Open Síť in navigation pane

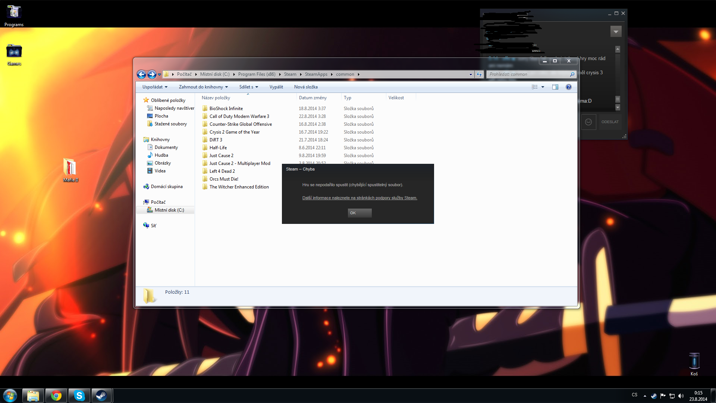coord(153,226)
